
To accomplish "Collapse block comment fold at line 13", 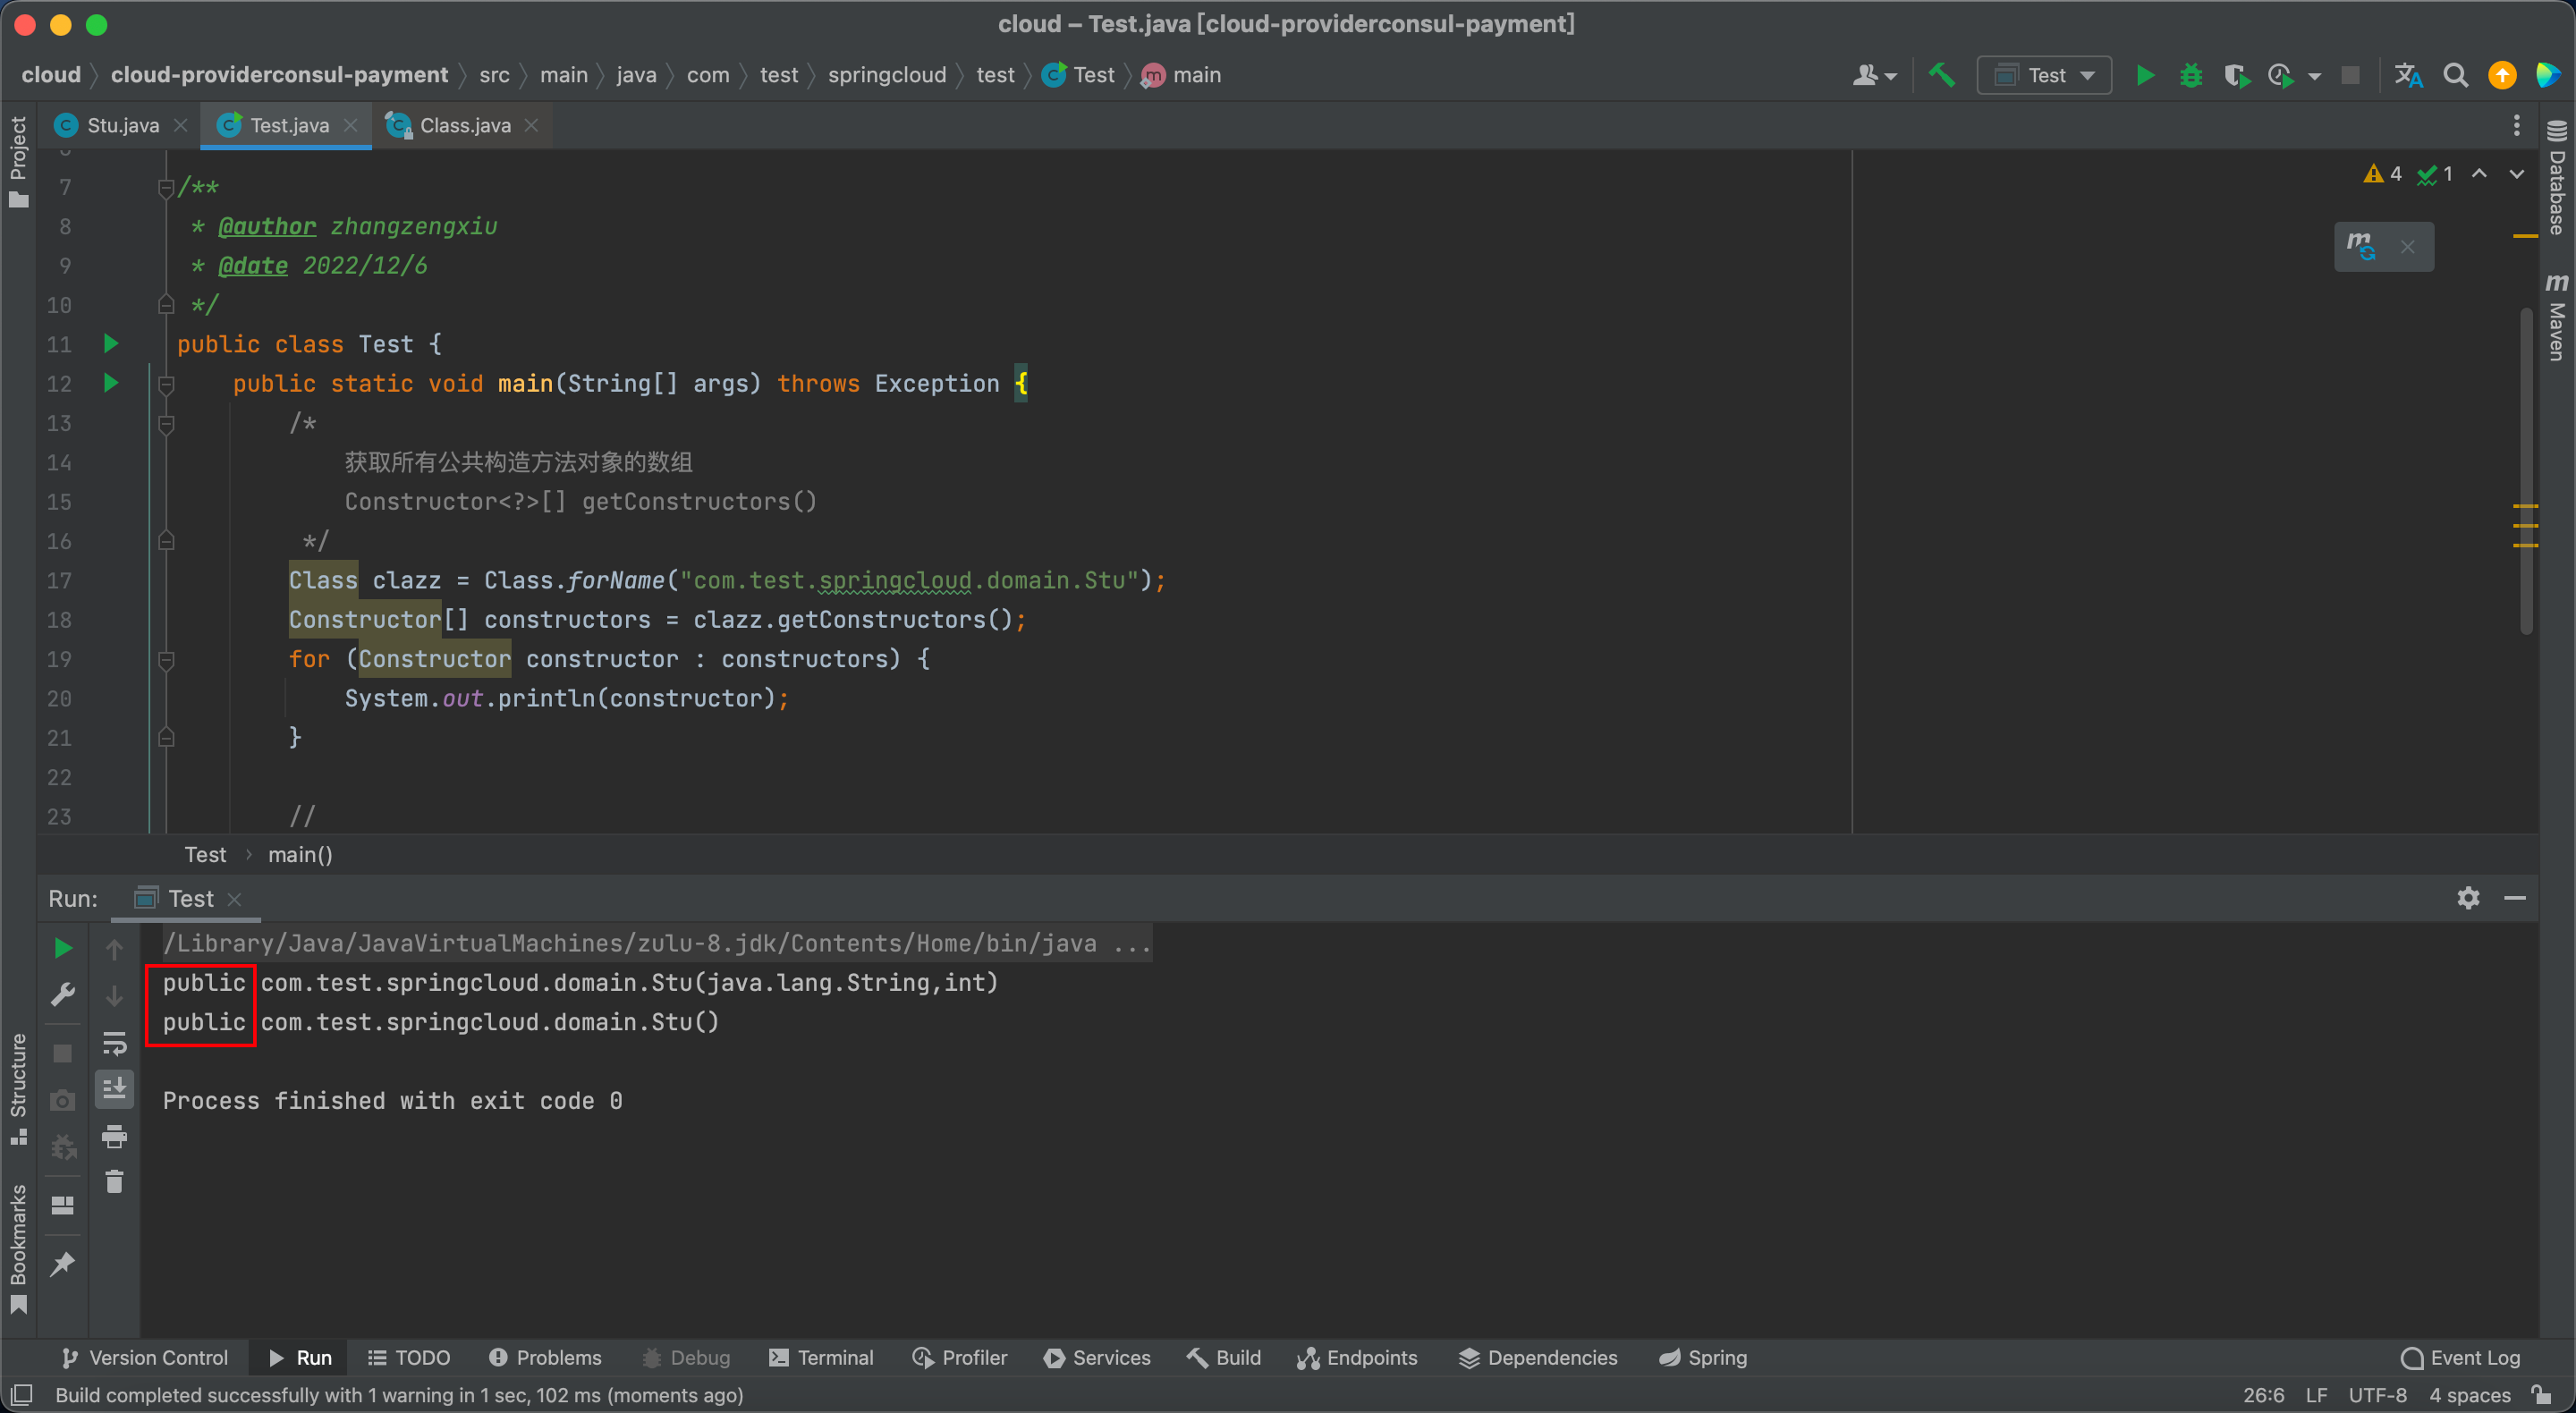I will coord(167,423).
